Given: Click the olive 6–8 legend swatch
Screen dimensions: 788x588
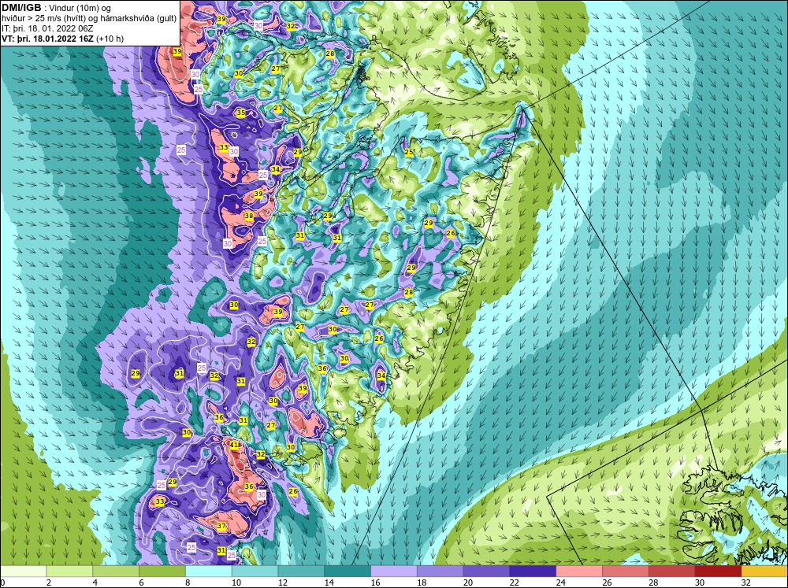Looking at the screenshot, I should click(x=162, y=571).
